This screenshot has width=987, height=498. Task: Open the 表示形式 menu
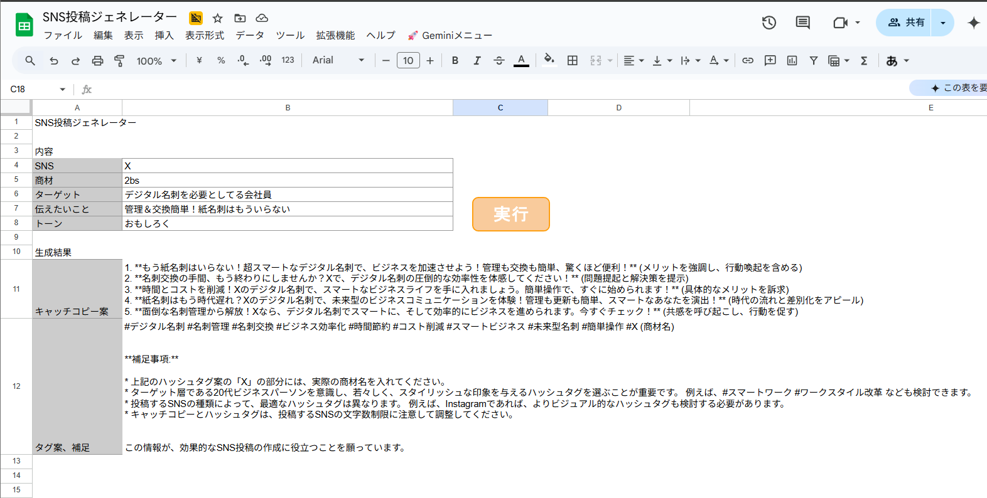pos(205,35)
